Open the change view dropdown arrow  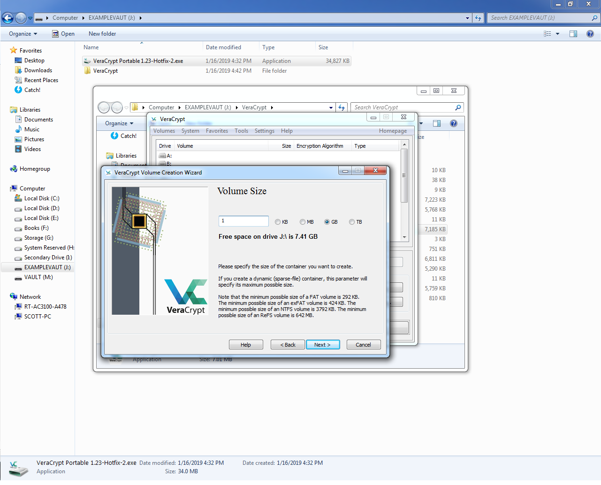[x=557, y=34]
